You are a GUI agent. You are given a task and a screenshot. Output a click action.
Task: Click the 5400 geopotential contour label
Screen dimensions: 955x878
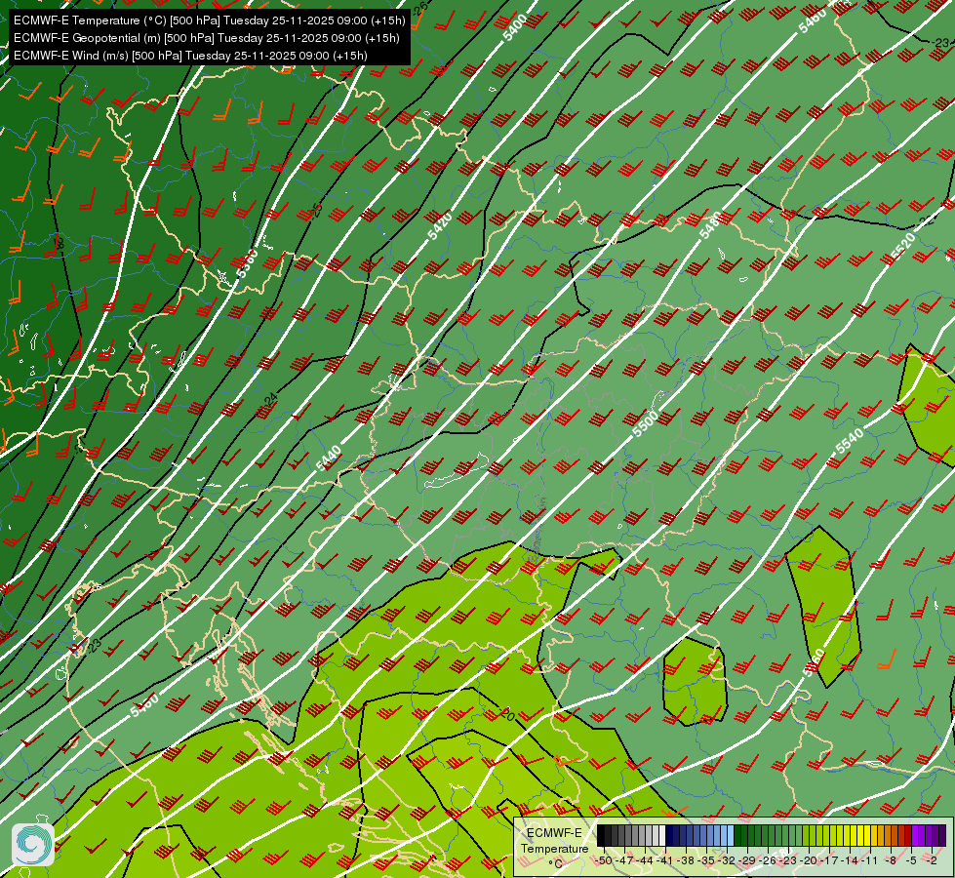pos(515,27)
